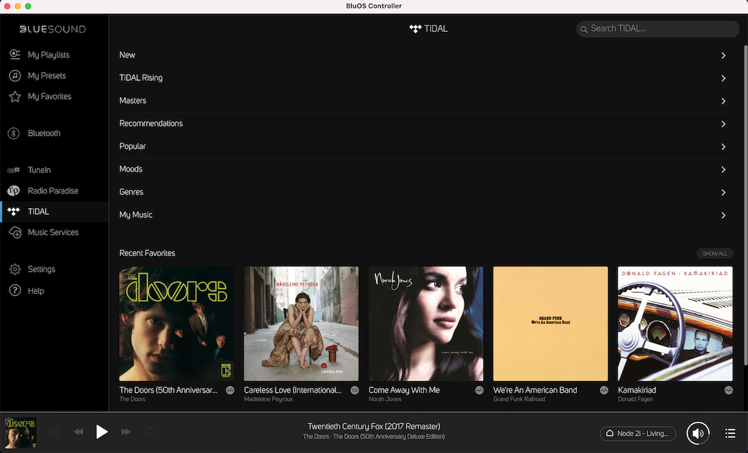Screen dimensions: 748x453
Task: Open the Moods category
Action: (x=425, y=169)
